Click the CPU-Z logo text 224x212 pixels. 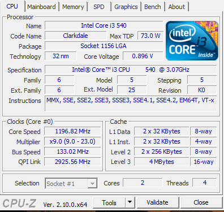click(19, 204)
